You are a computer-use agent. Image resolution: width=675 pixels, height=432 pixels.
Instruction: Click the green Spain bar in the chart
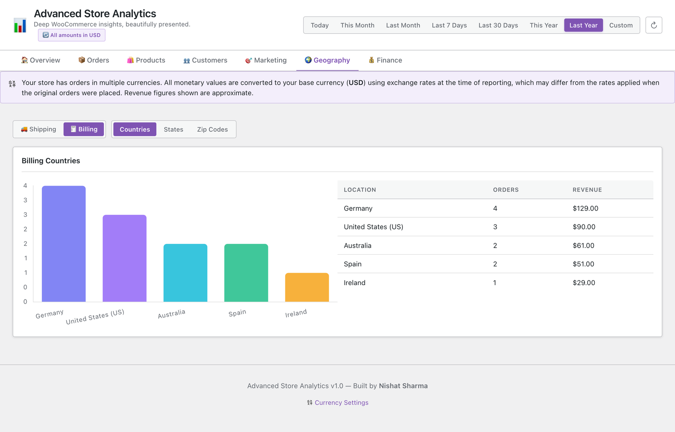[246, 273]
